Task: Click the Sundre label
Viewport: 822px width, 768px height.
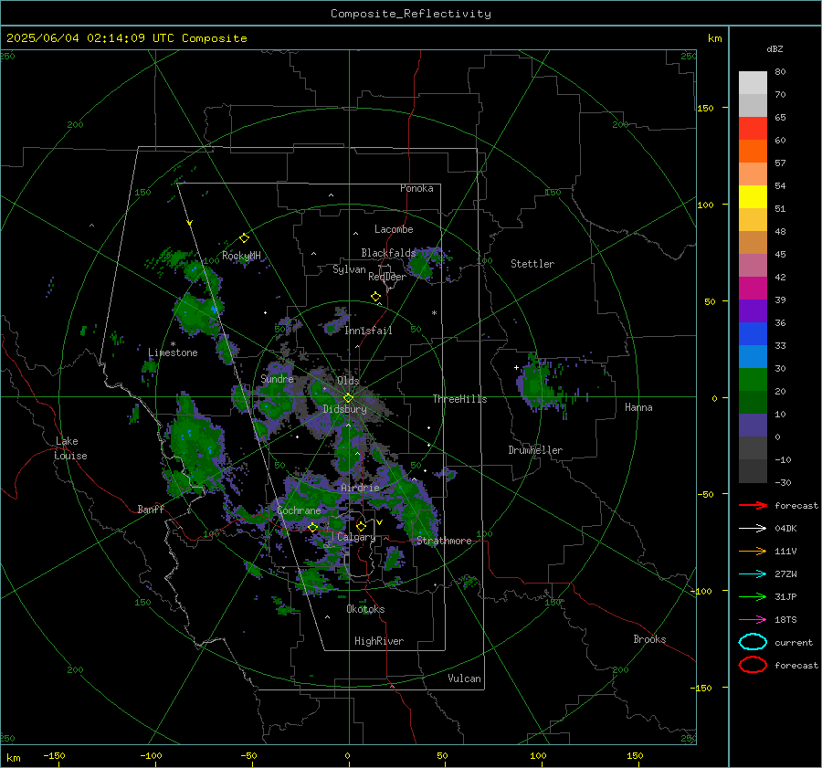Action: [x=278, y=378]
